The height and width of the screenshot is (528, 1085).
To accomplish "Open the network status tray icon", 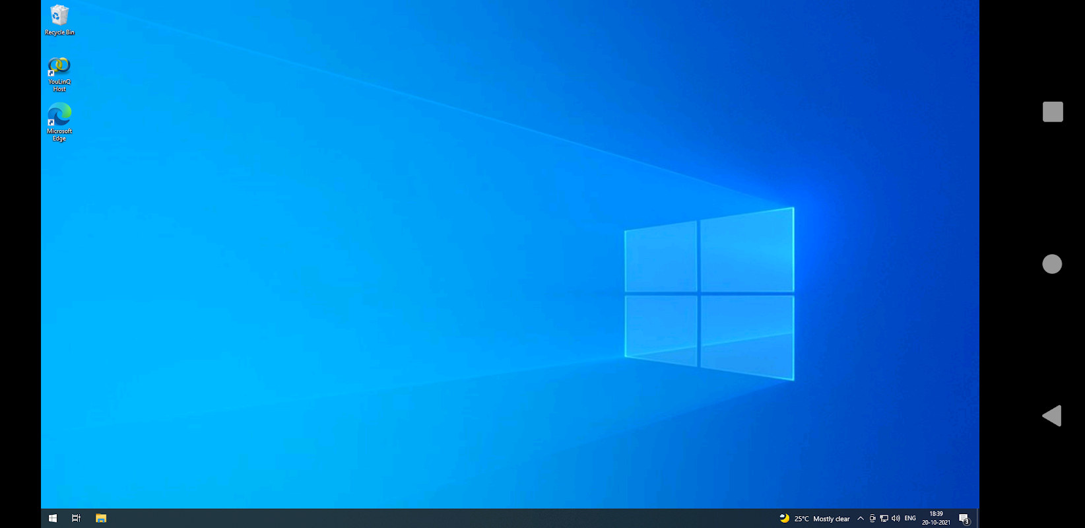I will pos(884,519).
